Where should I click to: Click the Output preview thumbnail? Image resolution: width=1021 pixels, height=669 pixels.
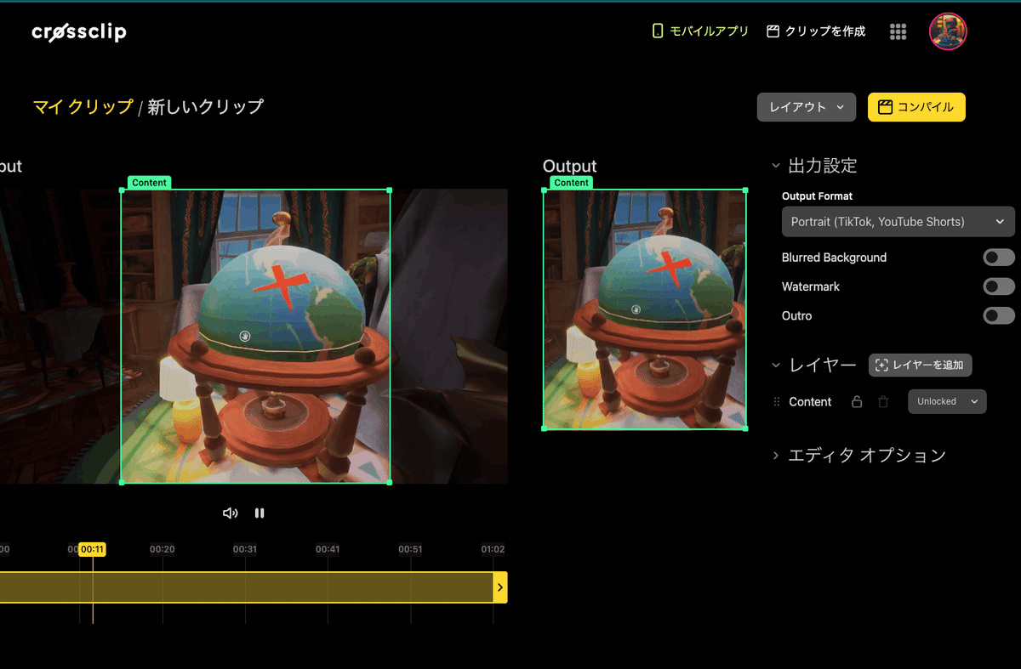pos(645,309)
